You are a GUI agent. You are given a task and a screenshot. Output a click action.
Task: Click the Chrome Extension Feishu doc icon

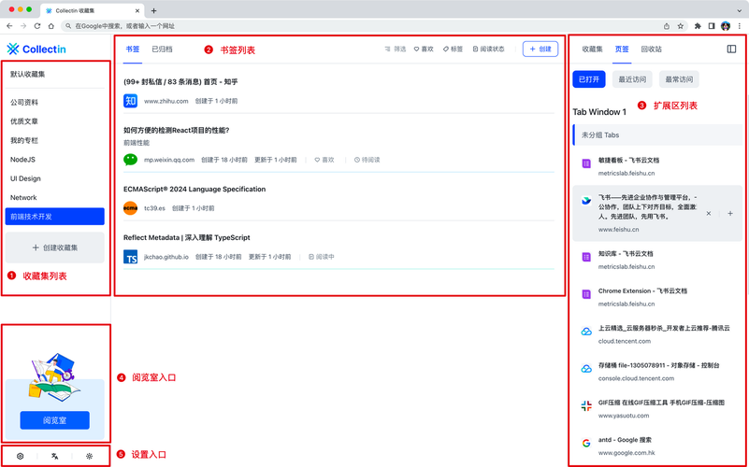[x=586, y=294]
